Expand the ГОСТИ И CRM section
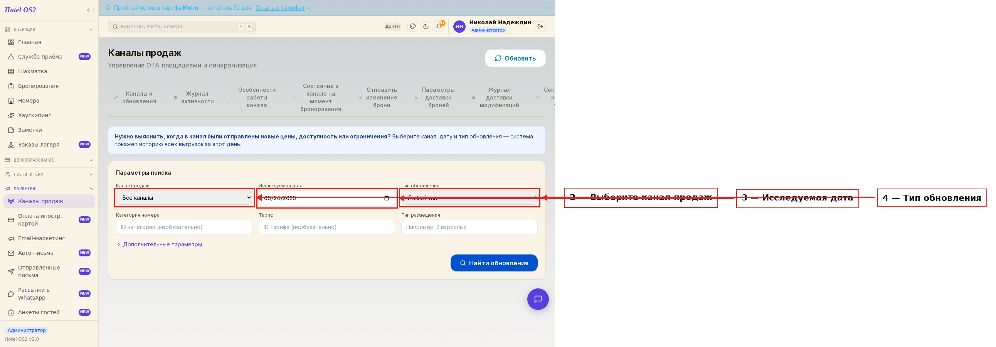Screen dimensions: 996x347 49,175
